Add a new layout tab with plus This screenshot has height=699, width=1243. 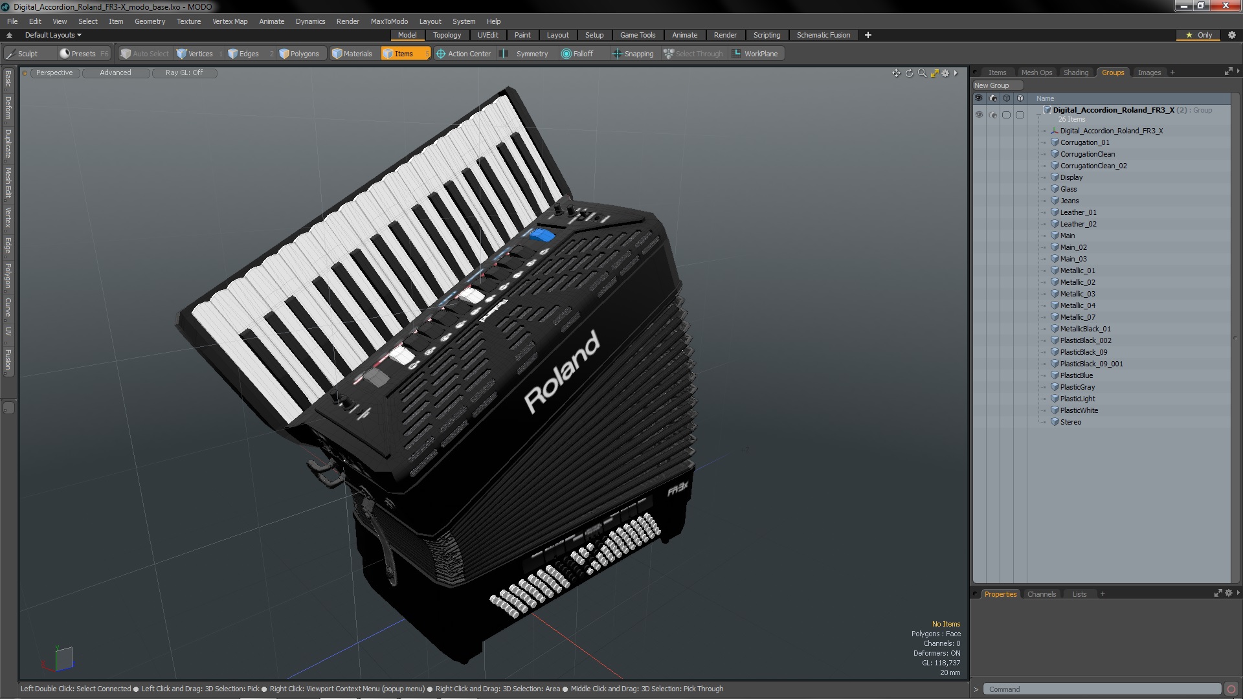[868, 35]
